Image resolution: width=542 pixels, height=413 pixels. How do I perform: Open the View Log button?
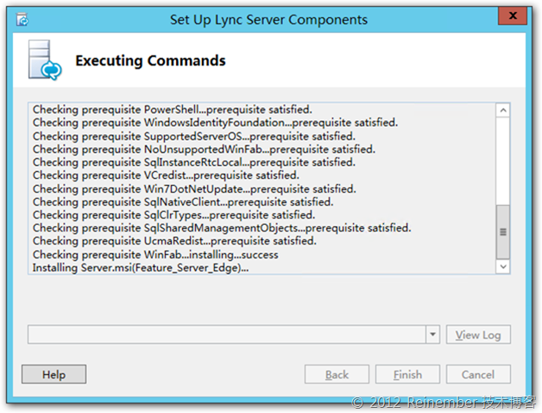(x=478, y=334)
